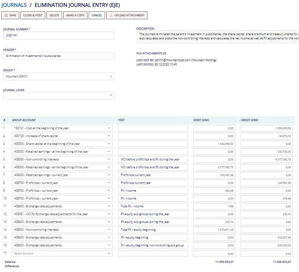299x272 pixels.
Task: Click row 12 text 'FX-equity sub-groups during the year'
Action: (x=153, y=214)
